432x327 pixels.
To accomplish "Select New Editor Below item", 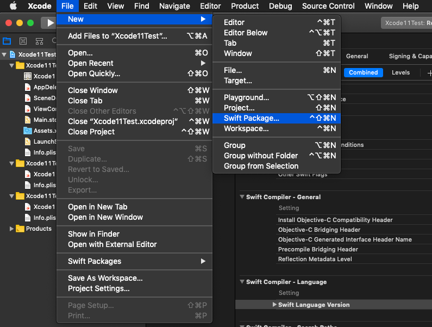I will (x=277, y=33).
